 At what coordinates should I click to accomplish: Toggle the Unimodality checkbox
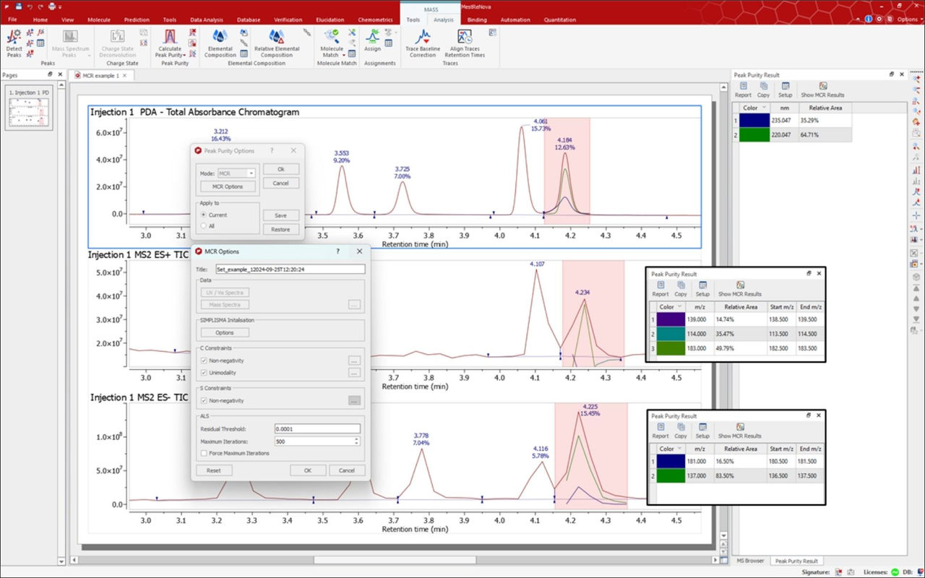tap(204, 373)
